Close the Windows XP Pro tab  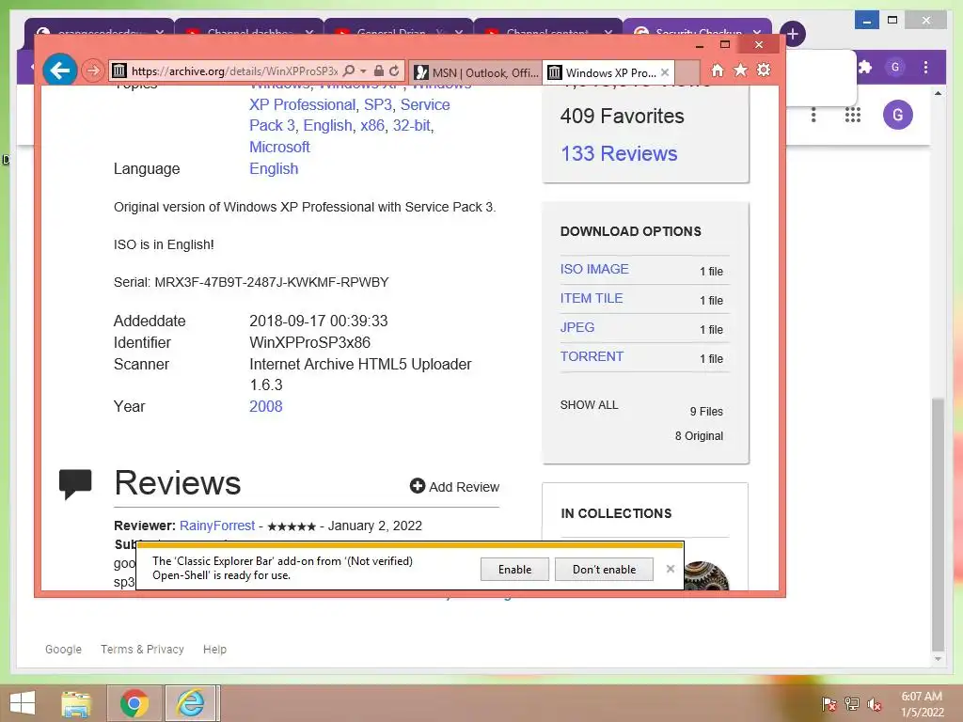pos(665,72)
